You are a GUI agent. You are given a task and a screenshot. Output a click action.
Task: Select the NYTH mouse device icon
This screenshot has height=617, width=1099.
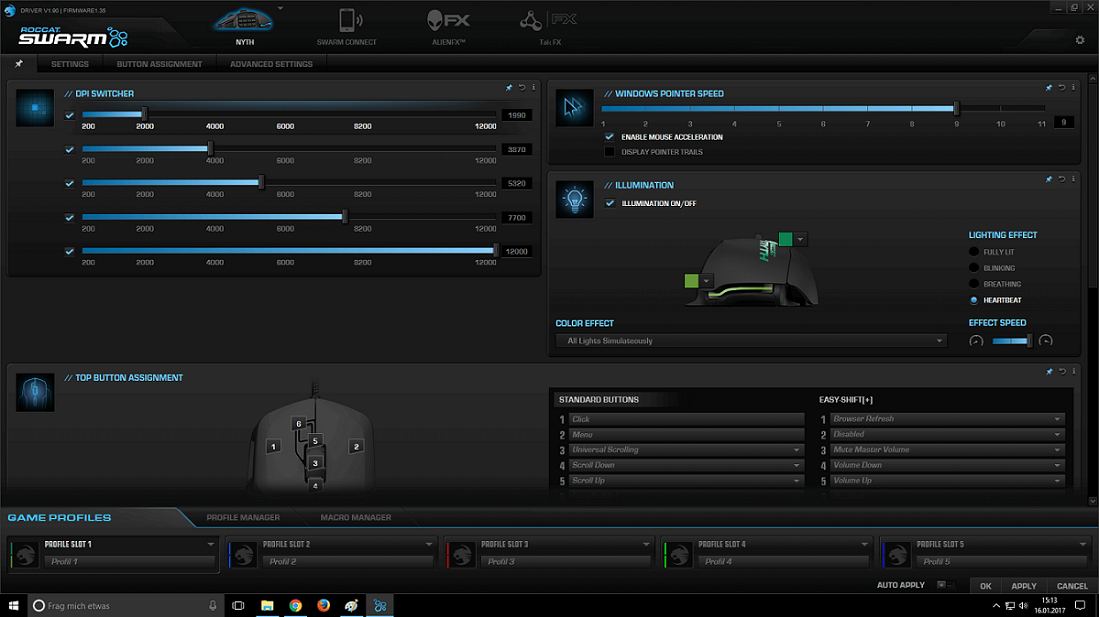(x=243, y=20)
